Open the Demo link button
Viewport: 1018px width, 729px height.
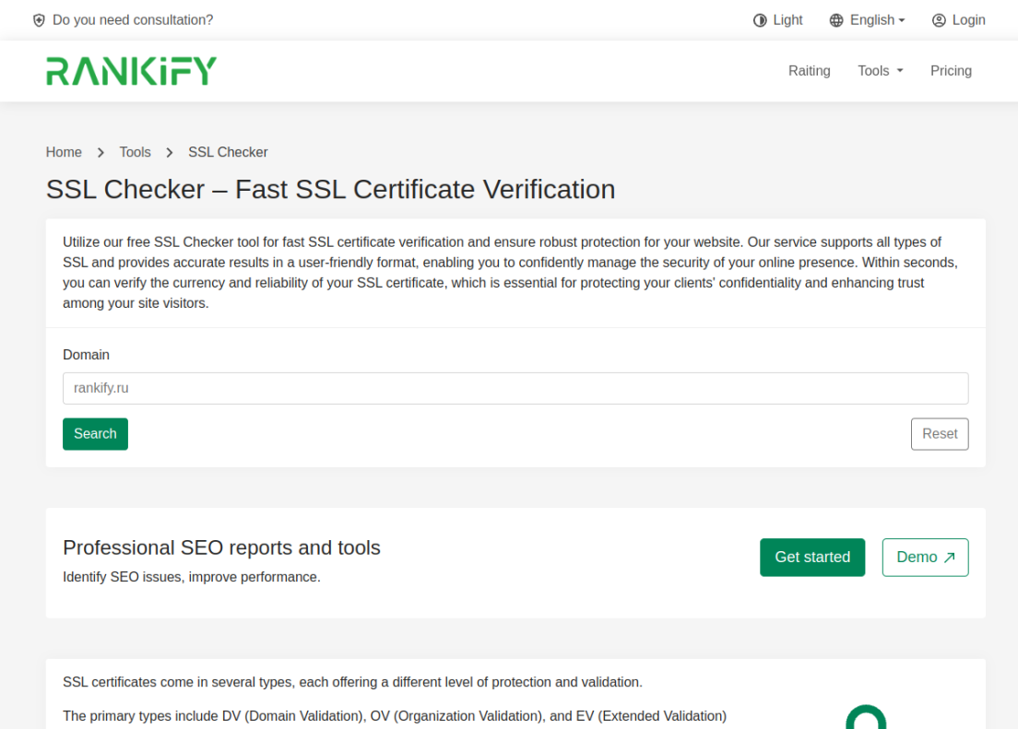click(925, 557)
